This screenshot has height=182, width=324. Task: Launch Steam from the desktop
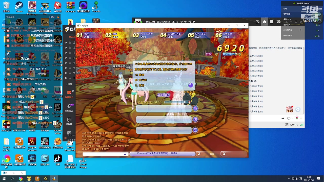[19, 7]
